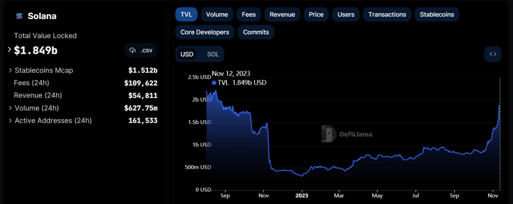Switch chart denomination to USD
Viewport: 513px width, 204px height.
pos(187,54)
